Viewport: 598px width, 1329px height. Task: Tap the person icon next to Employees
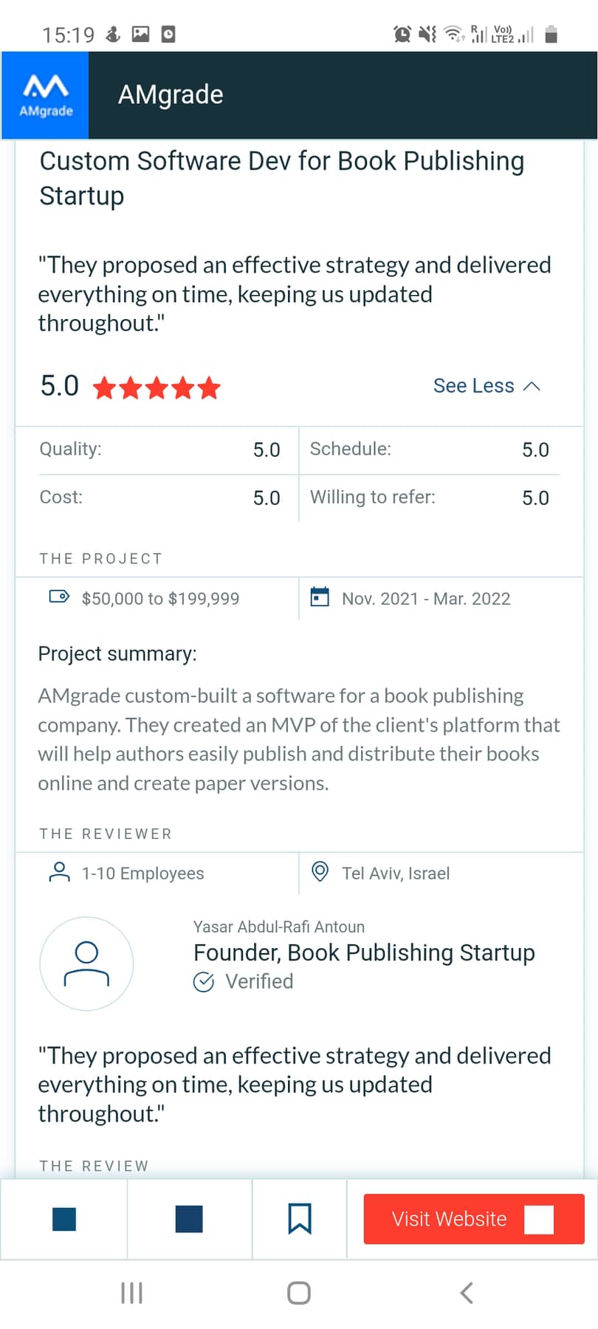(x=59, y=872)
